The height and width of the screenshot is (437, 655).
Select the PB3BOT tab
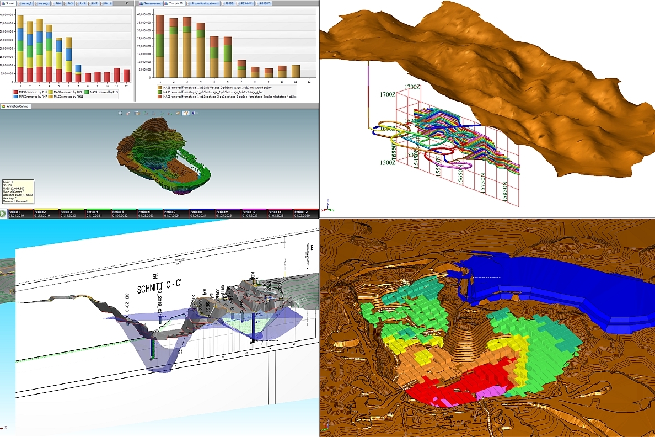[263, 3]
